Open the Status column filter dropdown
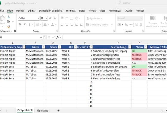Screen dimensions: 167x113 (145, 47)
